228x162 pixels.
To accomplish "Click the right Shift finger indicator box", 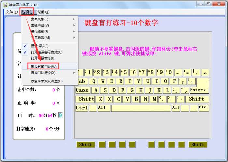I will (197, 144).
